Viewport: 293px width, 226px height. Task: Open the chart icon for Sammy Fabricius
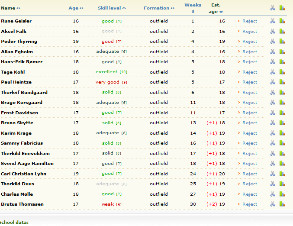(x=282, y=143)
